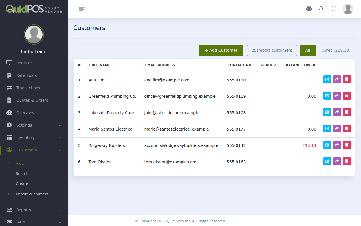Edit Maria Santos Electrical record
The image size is (361, 226).
(327, 129)
